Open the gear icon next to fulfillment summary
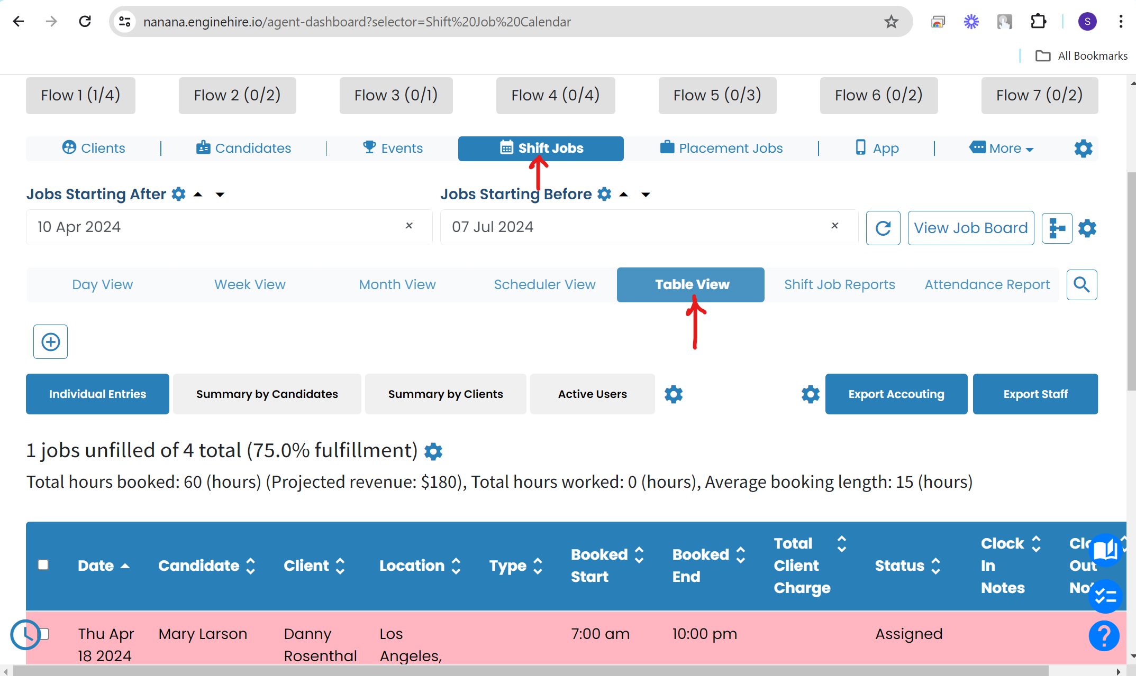The height and width of the screenshot is (676, 1136). 433,451
